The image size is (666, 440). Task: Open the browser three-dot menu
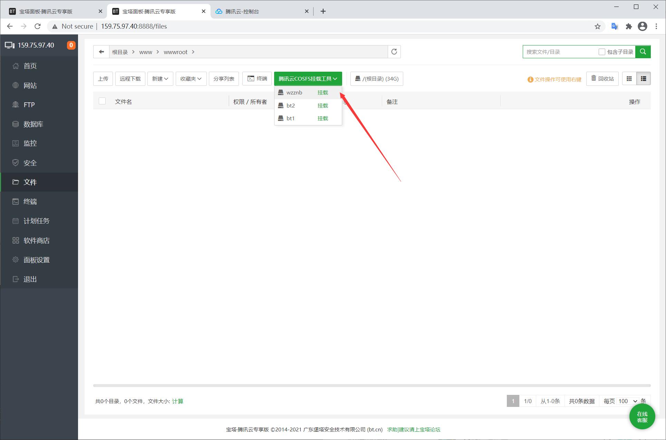coord(656,27)
